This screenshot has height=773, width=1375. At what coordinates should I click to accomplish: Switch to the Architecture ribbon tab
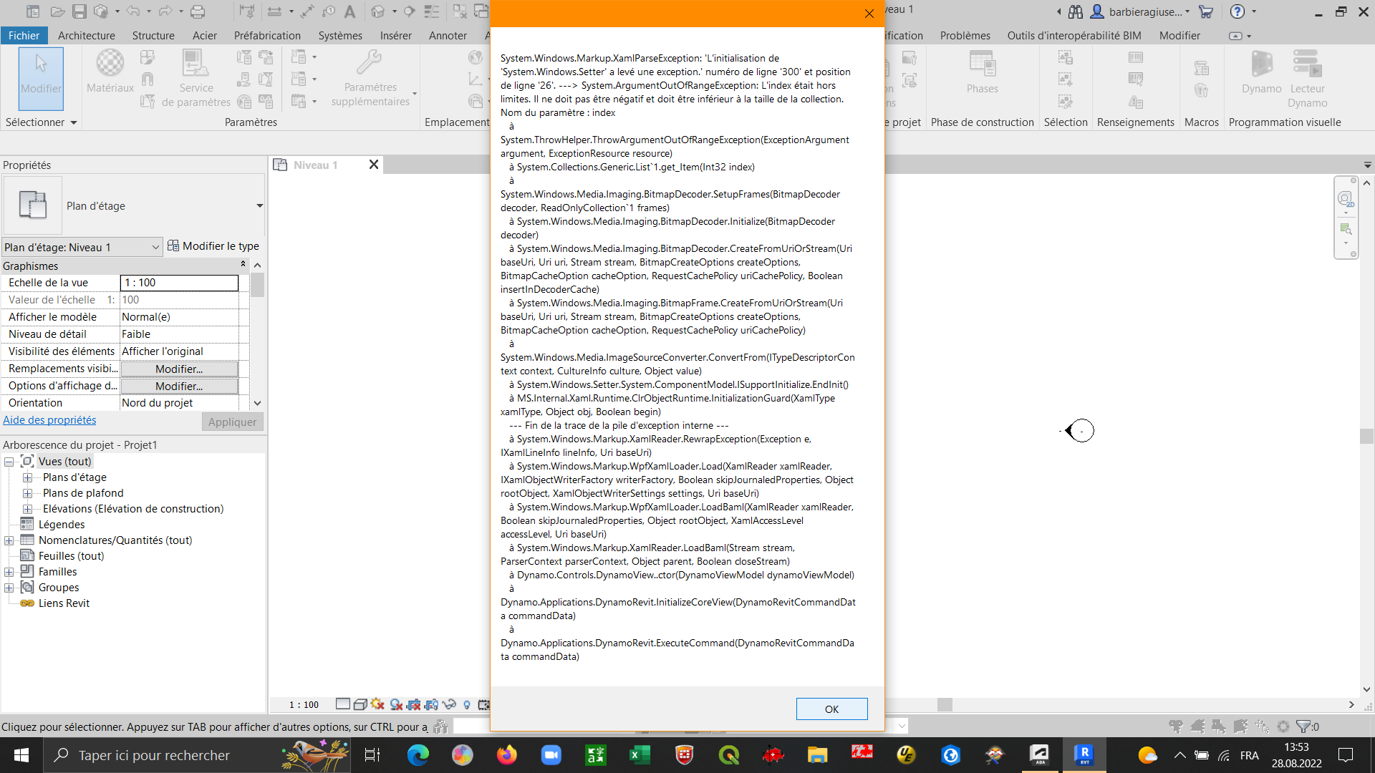pos(87,36)
